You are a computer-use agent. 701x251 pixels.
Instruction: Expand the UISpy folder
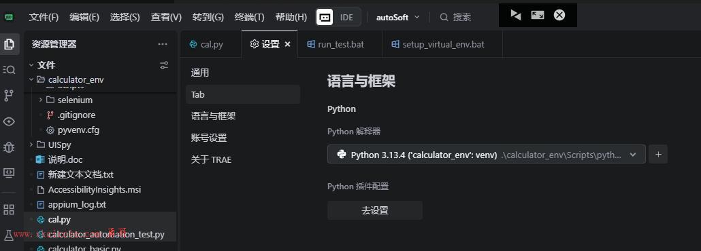click(31, 145)
